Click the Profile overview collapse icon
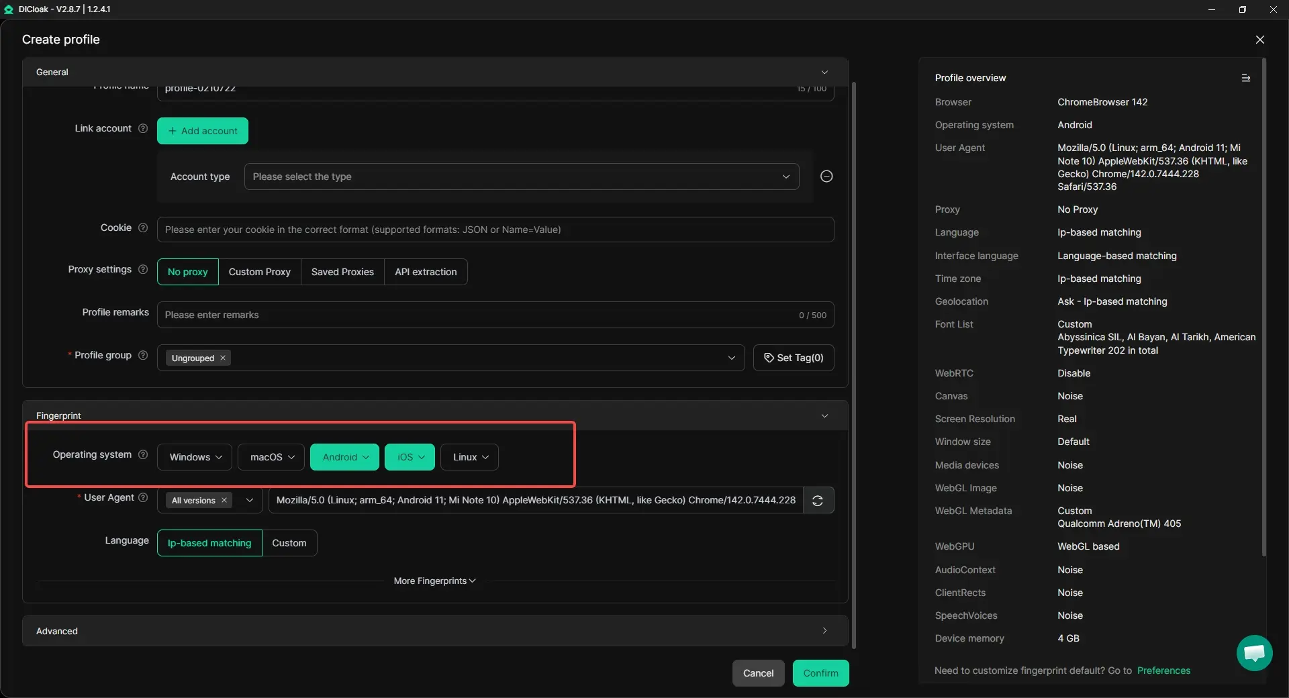 (x=1245, y=79)
